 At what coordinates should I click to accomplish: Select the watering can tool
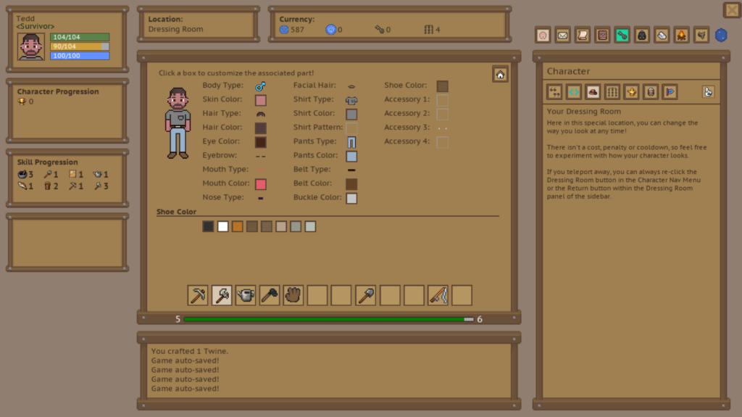tap(246, 295)
